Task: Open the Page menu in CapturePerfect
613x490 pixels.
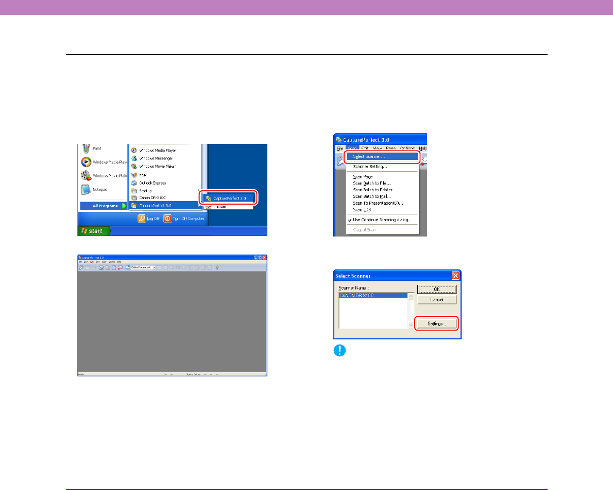Action: click(390, 148)
